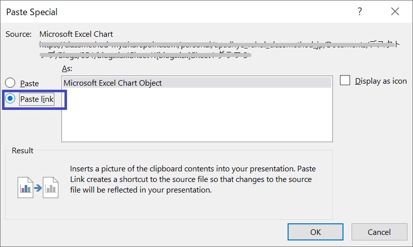This screenshot has height=247, width=413.
Task: Click the Paste link text label
Action: tap(37, 99)
